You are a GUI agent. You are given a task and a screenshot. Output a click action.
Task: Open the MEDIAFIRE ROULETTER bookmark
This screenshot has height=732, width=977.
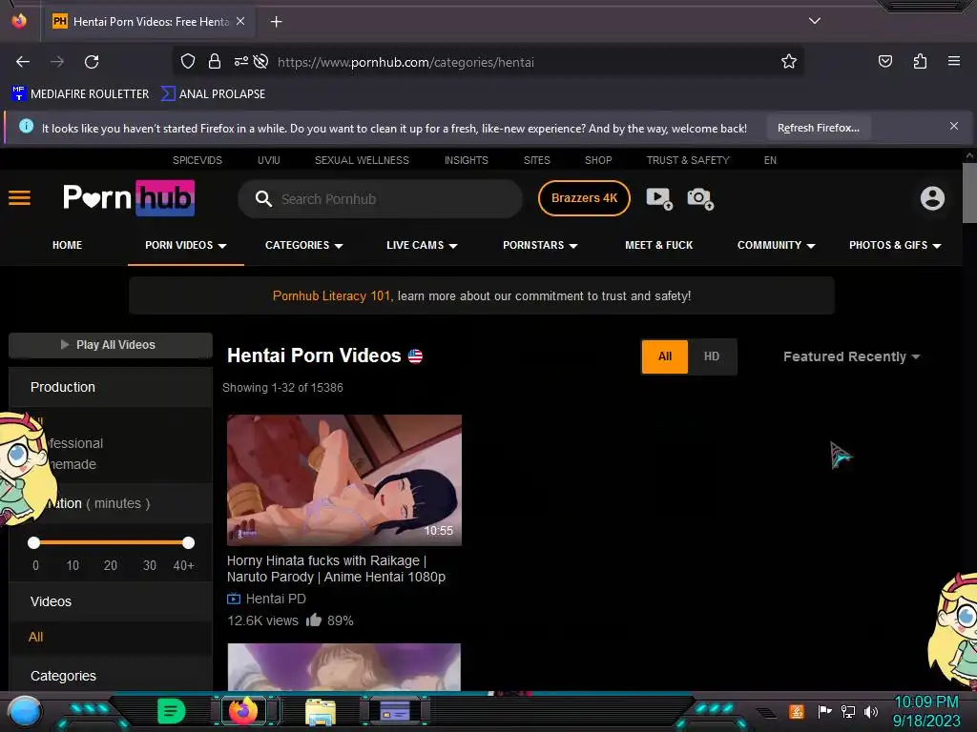[x=80, y=94]
